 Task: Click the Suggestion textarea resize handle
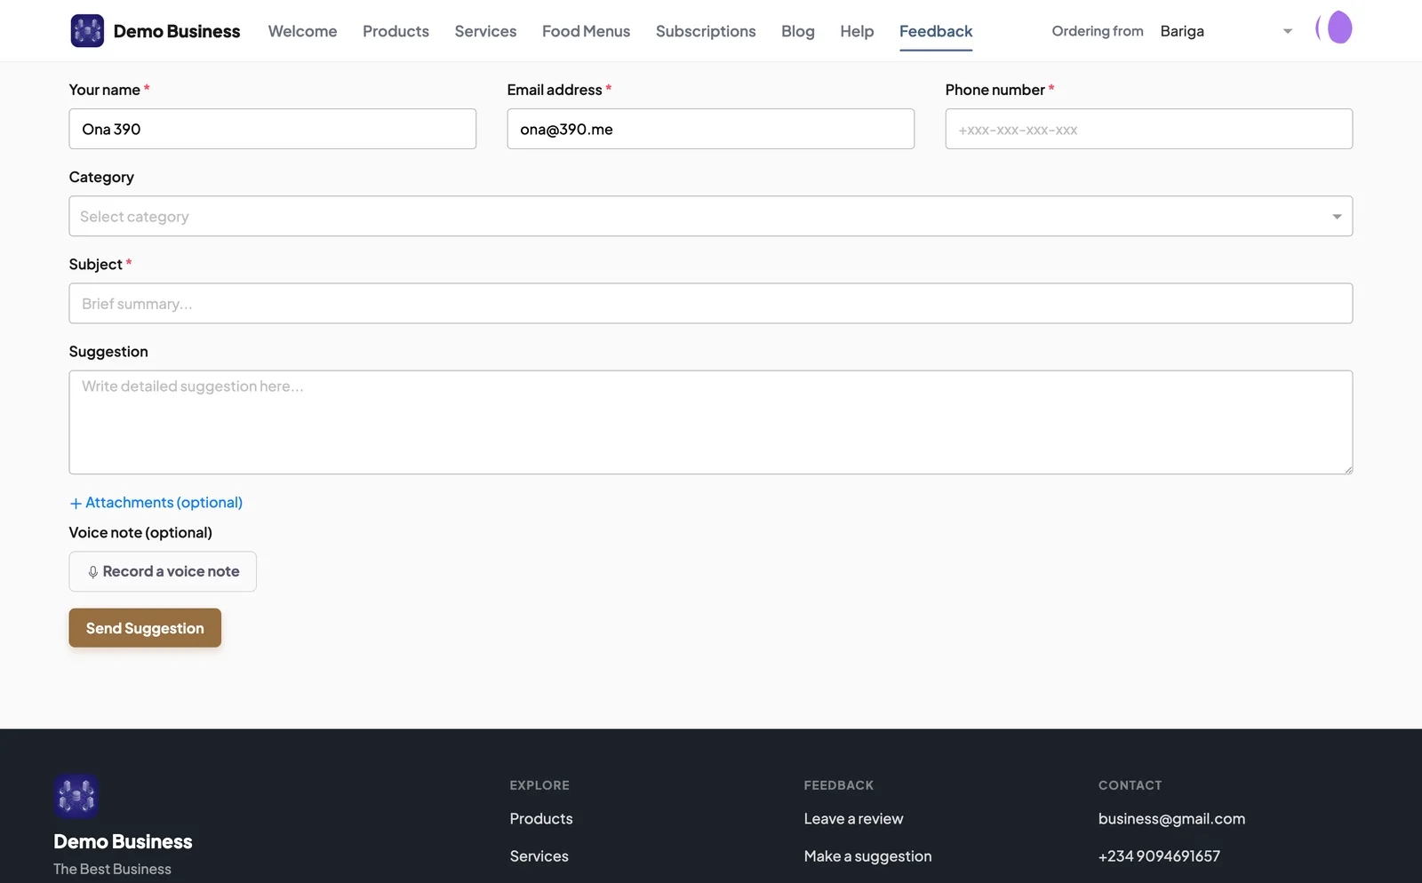click(1347, 469)
